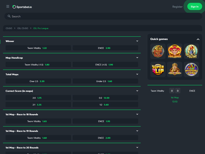Bet ENCE race to 18 at 1.95
205x154 pixels.
coord(105,121)
